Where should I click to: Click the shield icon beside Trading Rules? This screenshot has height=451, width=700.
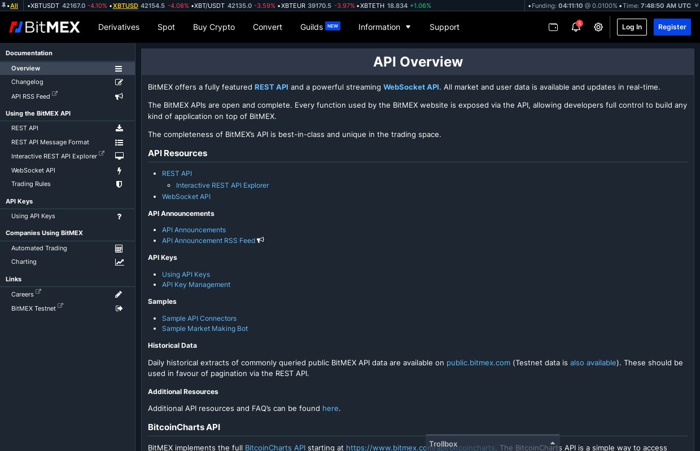point(119,184)
